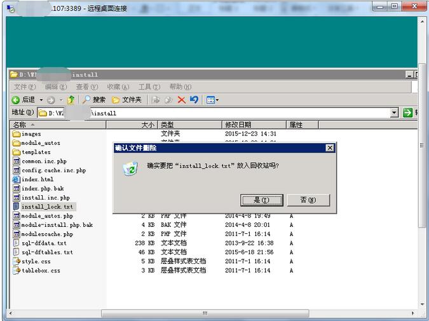Open the 文件(F) menu

24,86
